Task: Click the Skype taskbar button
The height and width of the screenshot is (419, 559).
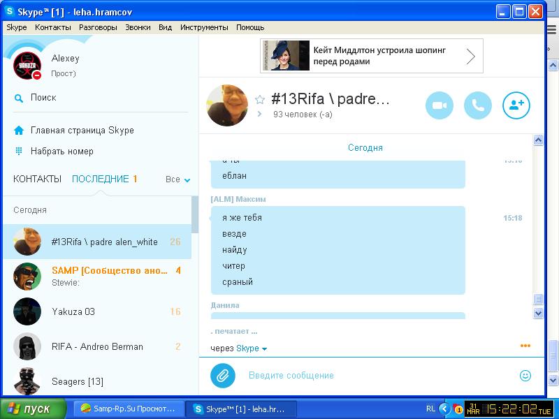Action: click(x=241, y=409)
